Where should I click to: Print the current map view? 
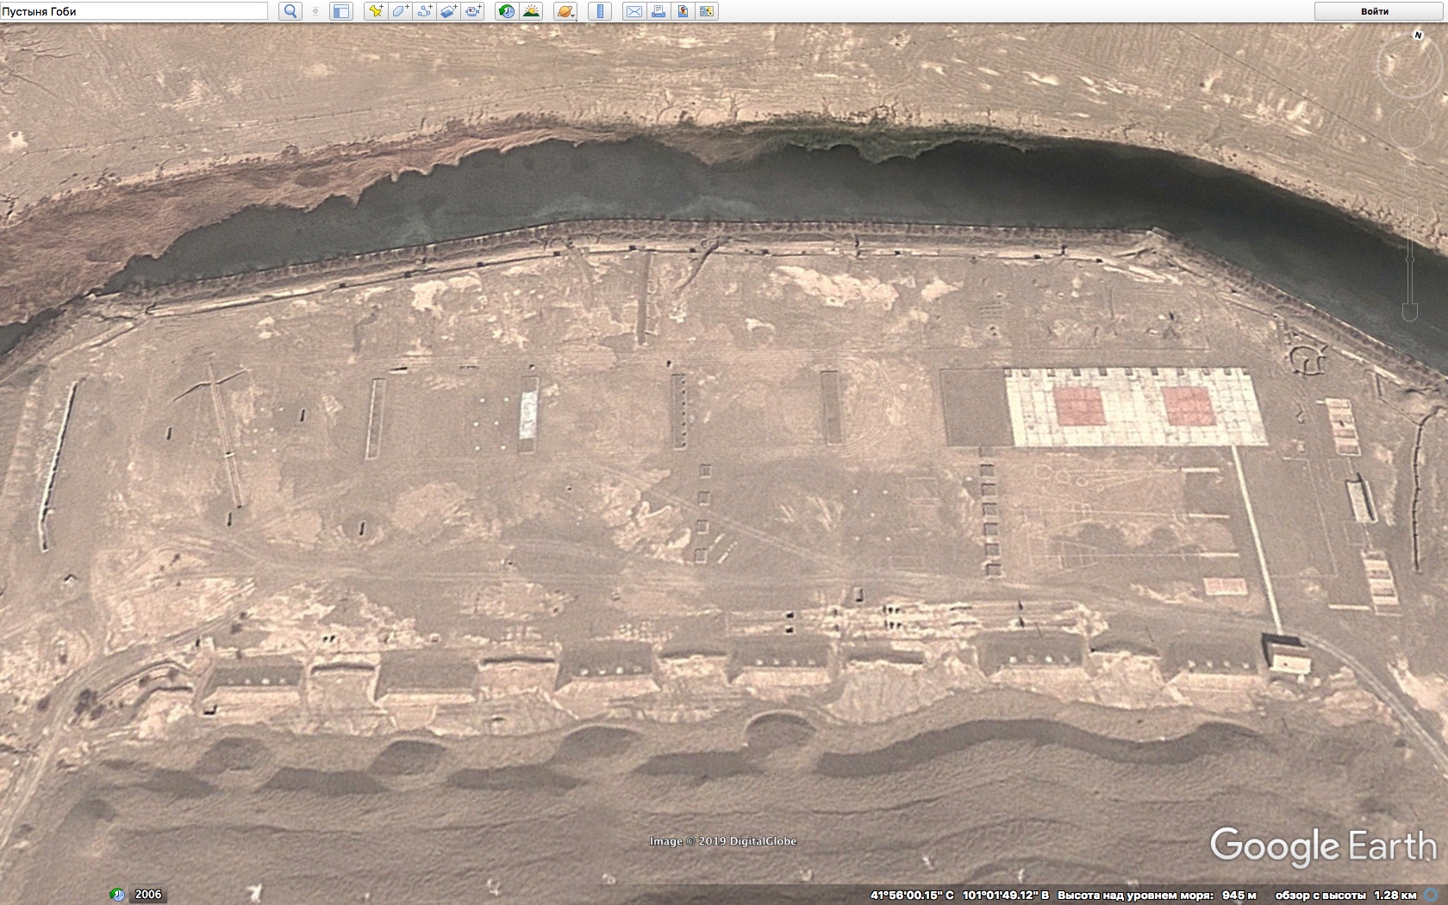click(658, 11)
